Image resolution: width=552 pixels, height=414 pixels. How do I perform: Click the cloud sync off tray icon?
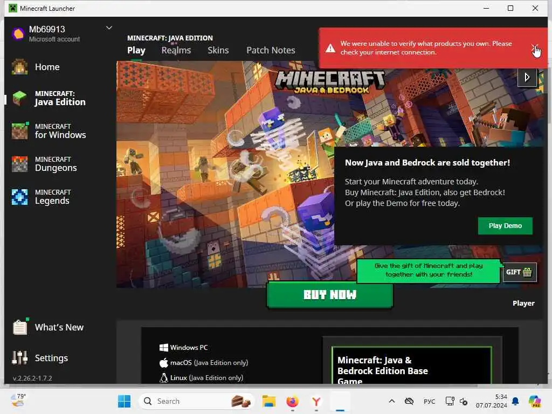coord(409,401)
